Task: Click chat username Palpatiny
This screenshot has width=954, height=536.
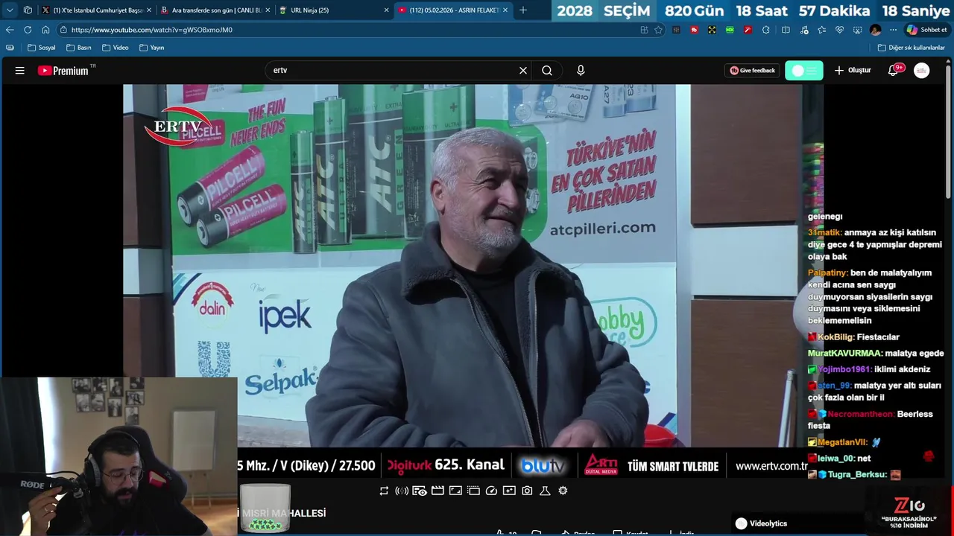Action: tap(827, 273)
